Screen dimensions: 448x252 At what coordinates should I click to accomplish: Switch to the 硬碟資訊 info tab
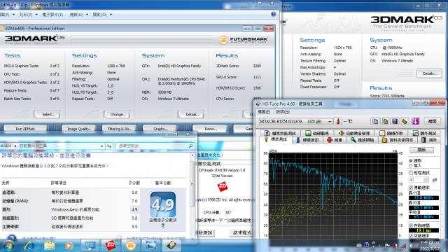[x=307, y=140]
